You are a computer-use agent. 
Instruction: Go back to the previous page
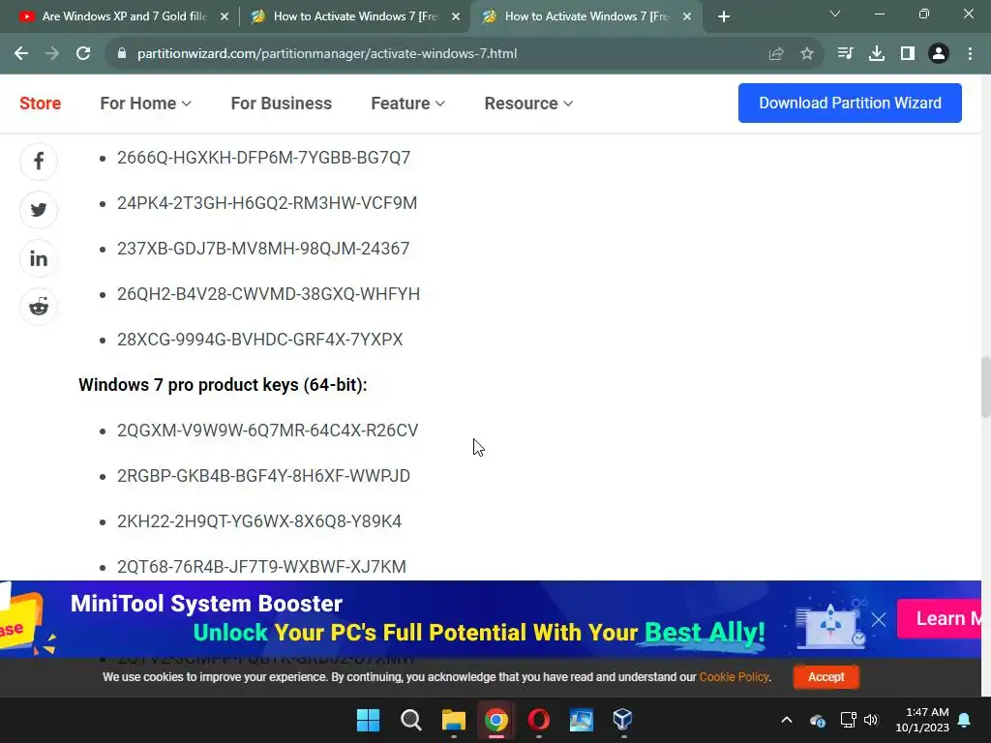point(21,54)
